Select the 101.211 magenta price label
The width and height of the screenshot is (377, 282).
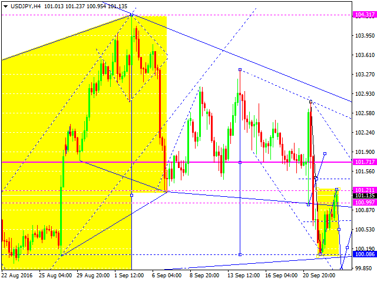pyautogui.click(x=365, y=190)
